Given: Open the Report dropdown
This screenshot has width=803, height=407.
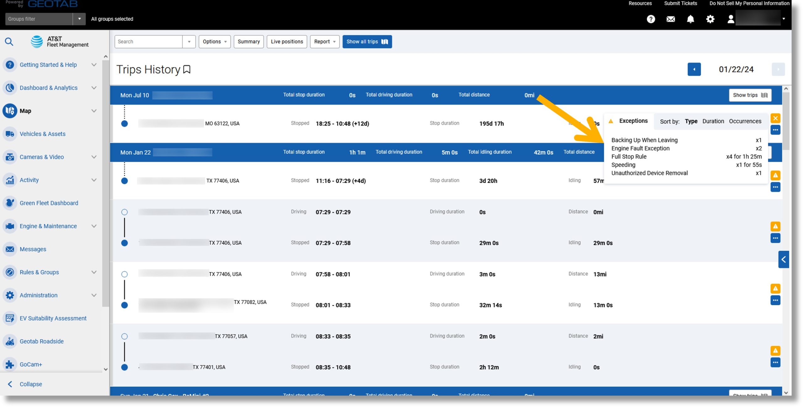Looking at the screenshot, I should 325,42.
